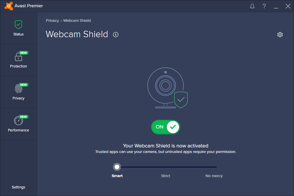Open Settings in the sidebar
The height and width of the screenshot is (196, 294).
(18, 187)
